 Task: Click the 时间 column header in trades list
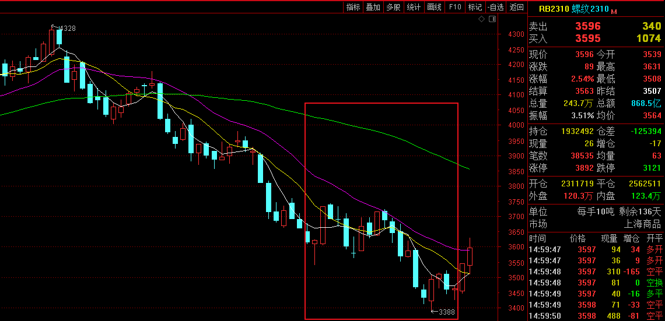tap(537, 238)
